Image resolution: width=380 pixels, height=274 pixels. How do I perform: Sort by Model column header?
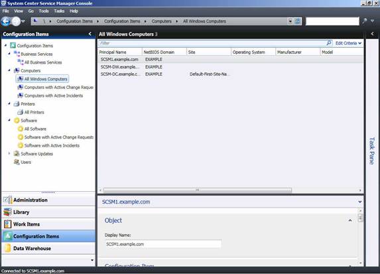point(342,52)
